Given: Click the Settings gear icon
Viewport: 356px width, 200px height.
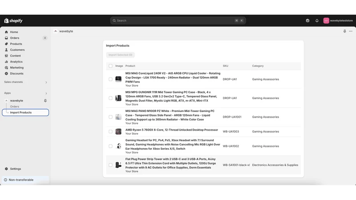Looking at the screenshot, I should pyautogui.click(x=6, y=169).
